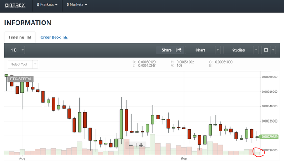
Task: Click the Order Book area chart icon
Action: point(66,38)
